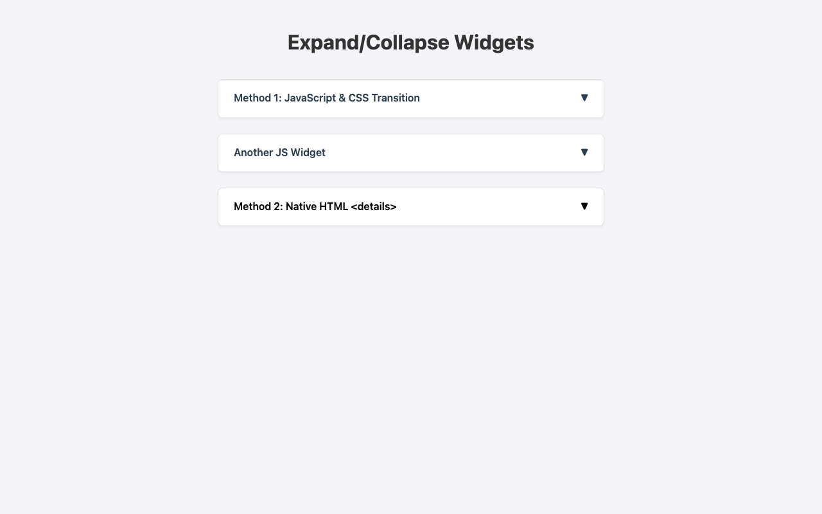Click the downward triangle on the top widget
This screenshot has height=514, width=822.
pos(584,97)
